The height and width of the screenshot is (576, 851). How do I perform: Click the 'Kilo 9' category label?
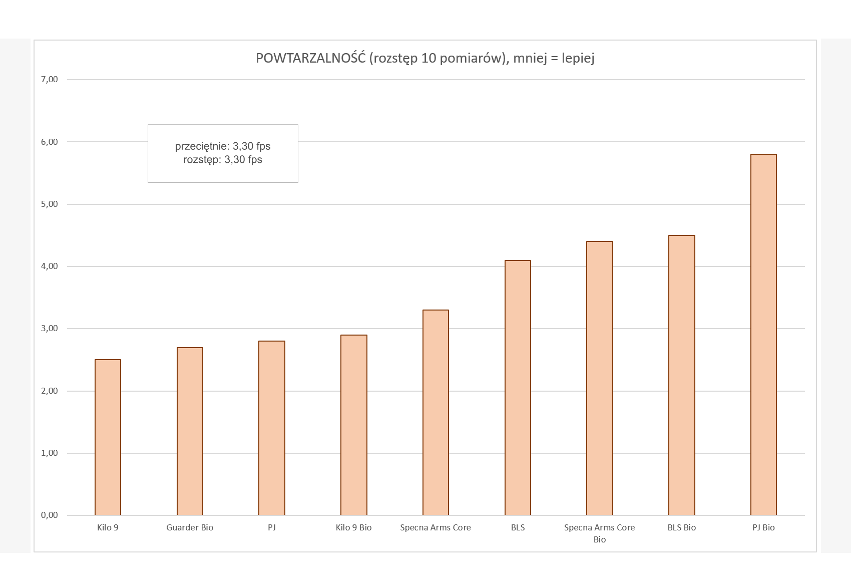click(x=108, y=527)
